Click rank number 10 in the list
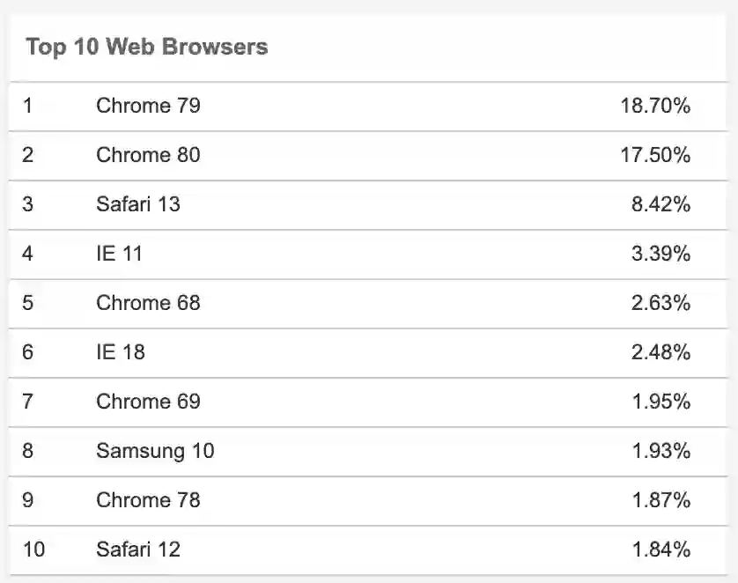This screenshot has width=738, height=583. [33, 550]
